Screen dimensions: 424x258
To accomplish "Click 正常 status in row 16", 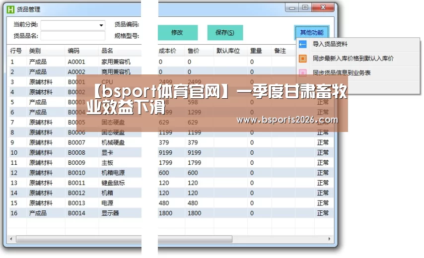I will tap(323, 213).
